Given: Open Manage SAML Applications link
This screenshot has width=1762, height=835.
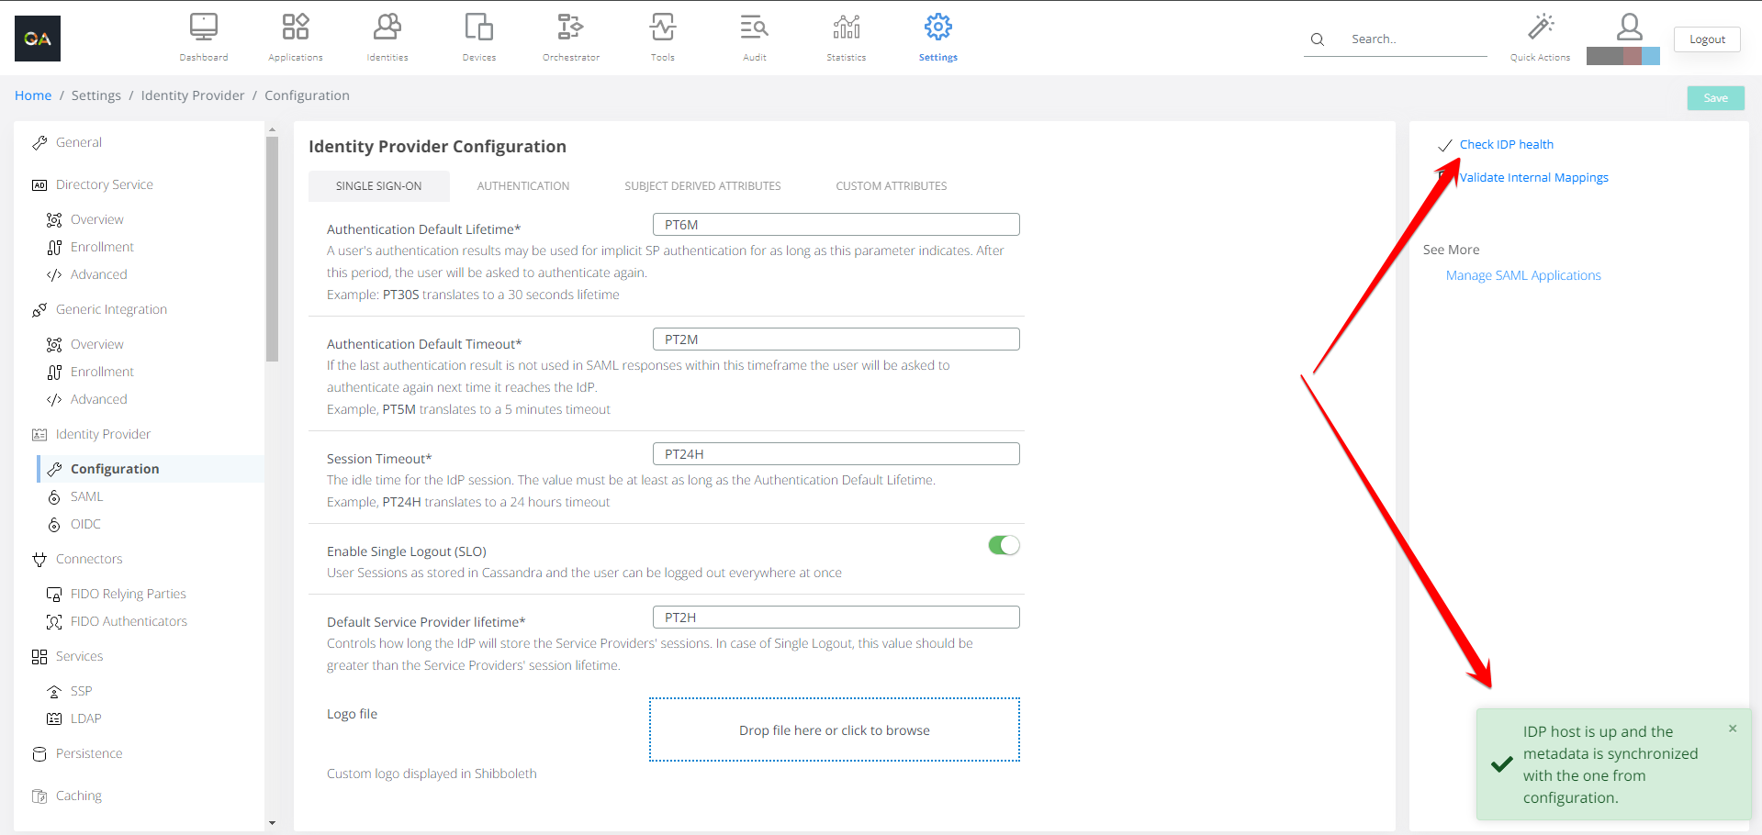Looking at the screenshot, I should [x=1522, y=275].
